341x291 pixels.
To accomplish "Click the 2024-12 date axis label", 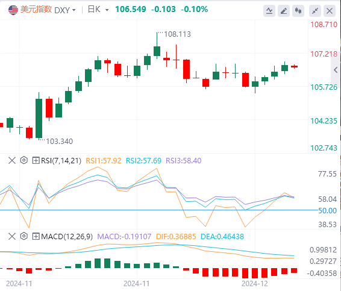I will coord(255,284).
